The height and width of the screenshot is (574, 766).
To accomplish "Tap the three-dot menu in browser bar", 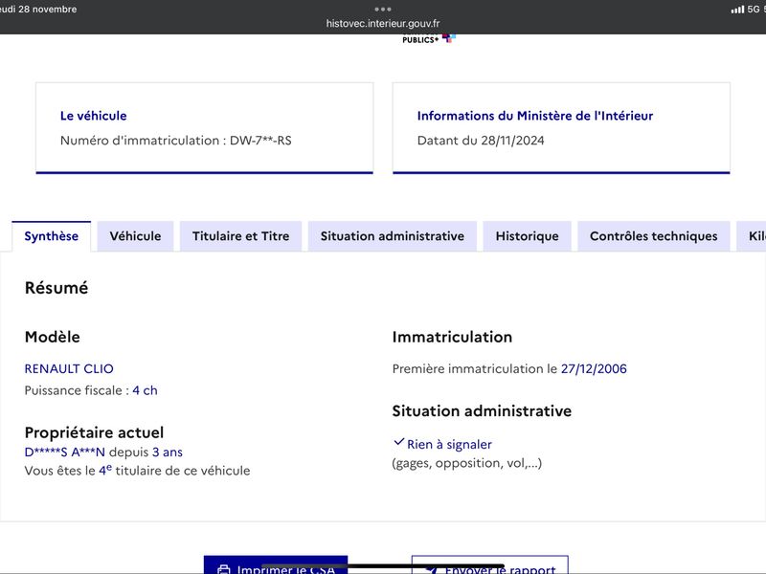I will coord(383,9).
